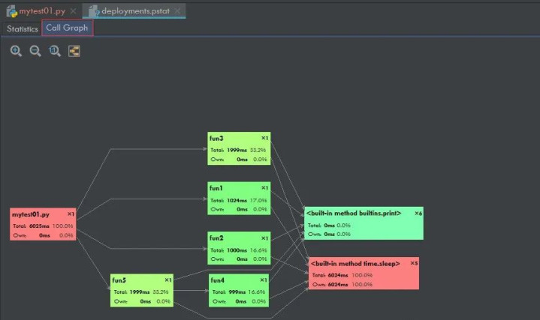This screenshot has width=540, height=320.
Task: Select the fun3 node in graph
Action: 239,148
